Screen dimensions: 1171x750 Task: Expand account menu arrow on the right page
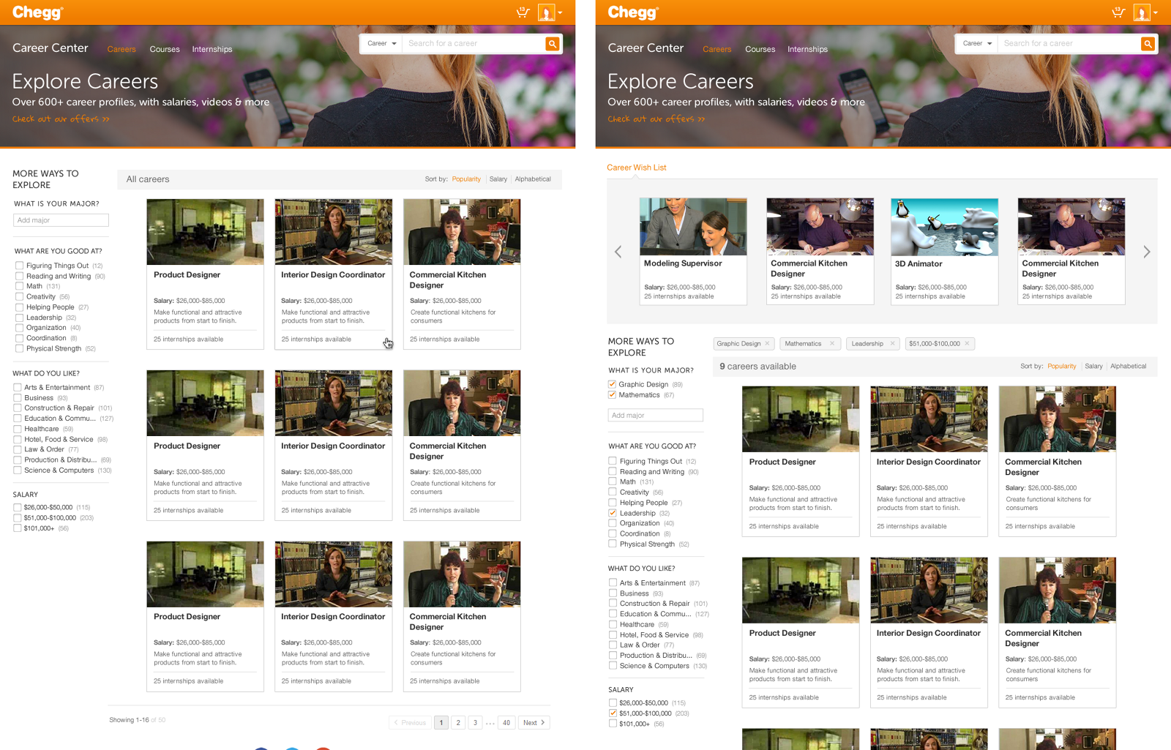(x=1156, y=12)
